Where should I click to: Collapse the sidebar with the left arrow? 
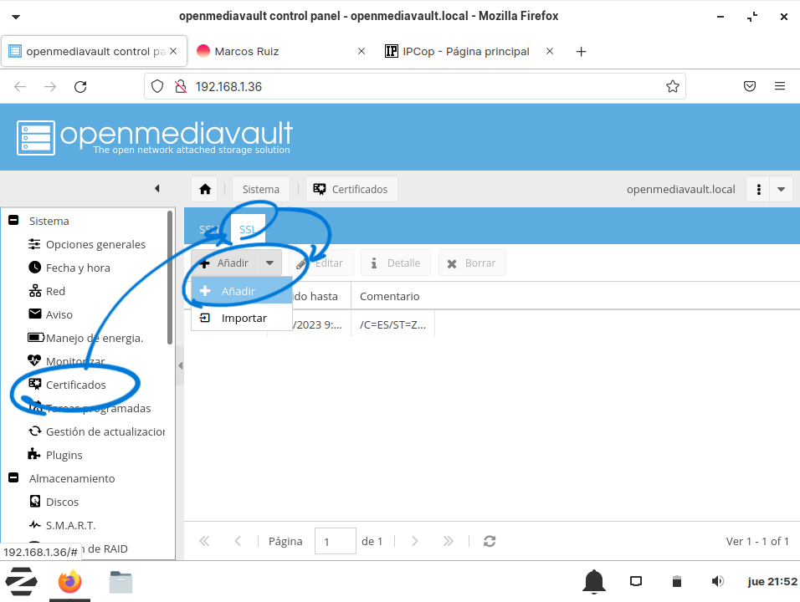[156, 189]
